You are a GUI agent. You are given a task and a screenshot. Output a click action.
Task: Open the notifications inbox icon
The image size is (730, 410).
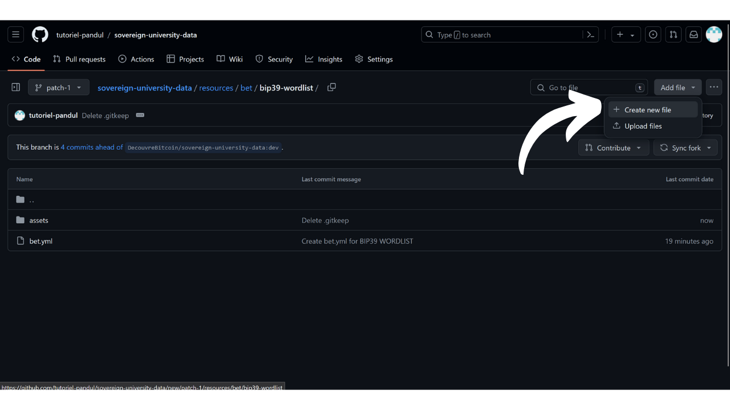point(693,35)
